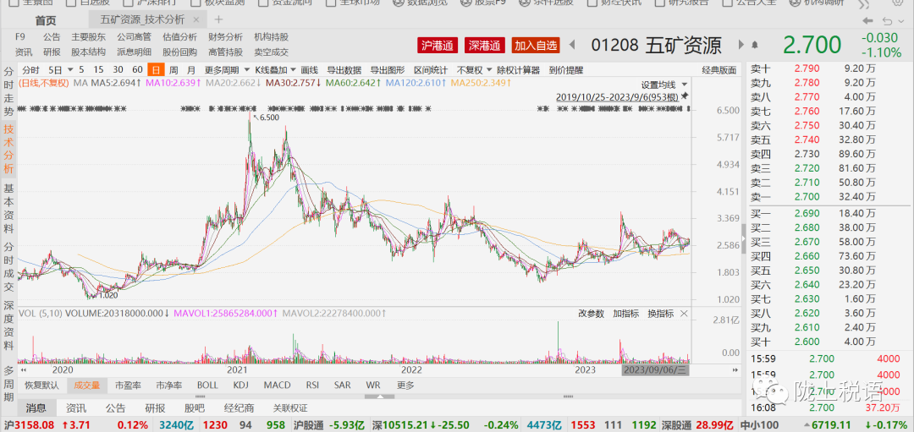Switch chart to 60-minute period
This screenshot has width=914, height=432.
[x=138, y=70]
